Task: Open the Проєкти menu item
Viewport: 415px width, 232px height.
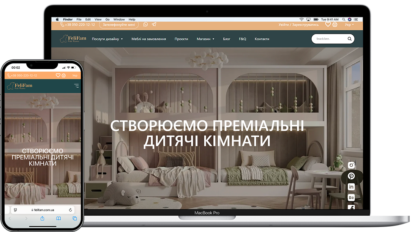Action: (x=181, y=39)
